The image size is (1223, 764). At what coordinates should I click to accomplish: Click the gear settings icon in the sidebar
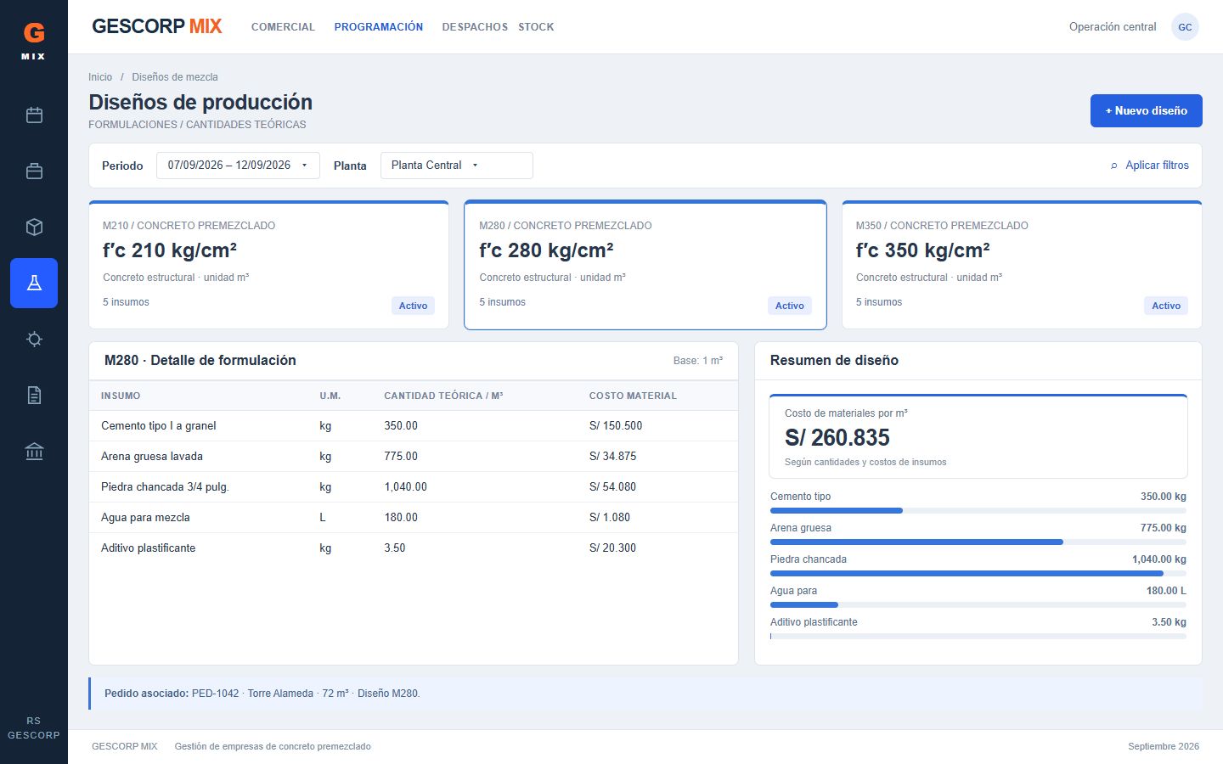coord(34,340)
